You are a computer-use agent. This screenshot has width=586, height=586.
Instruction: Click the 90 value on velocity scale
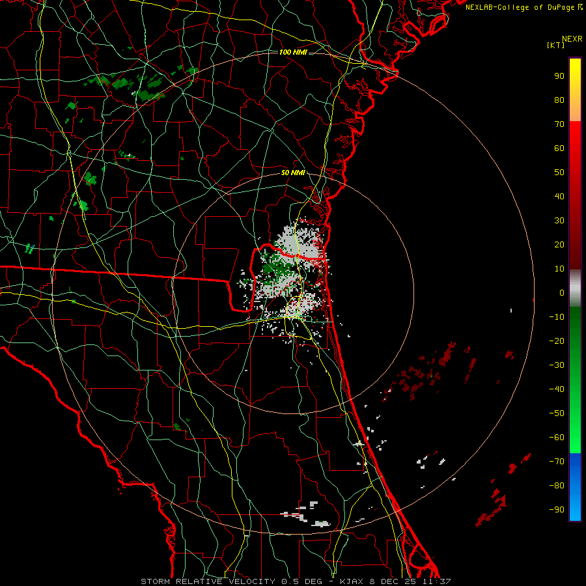[559, 76]
